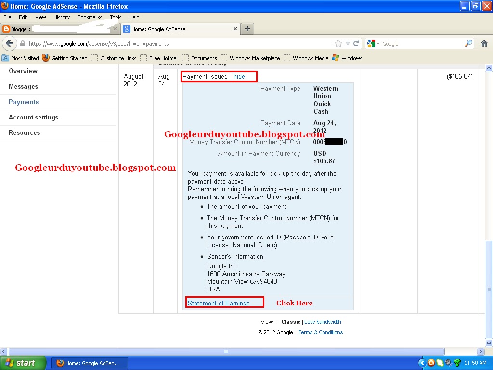Open the Free Hotmail bookmark
This screenshot has height=370, width=493.
pos(159,58)
